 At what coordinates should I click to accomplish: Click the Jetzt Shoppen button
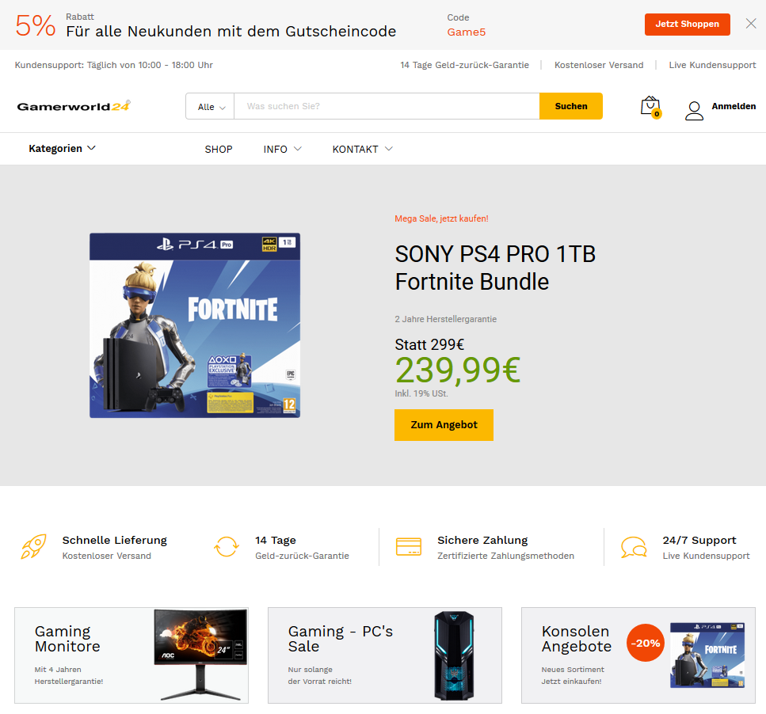point(687,25)
